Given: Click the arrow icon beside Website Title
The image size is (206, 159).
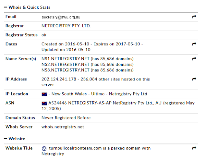Looking at the screenshot, I should pyautogui.click(x=194, y=148).
